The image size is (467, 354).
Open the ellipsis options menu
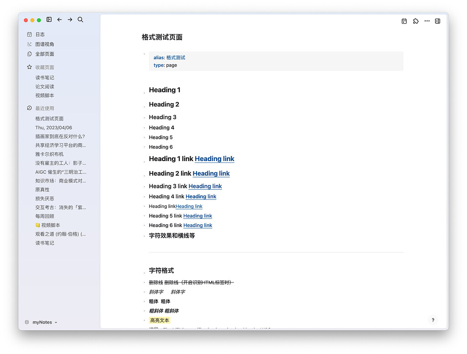[426, 21]
